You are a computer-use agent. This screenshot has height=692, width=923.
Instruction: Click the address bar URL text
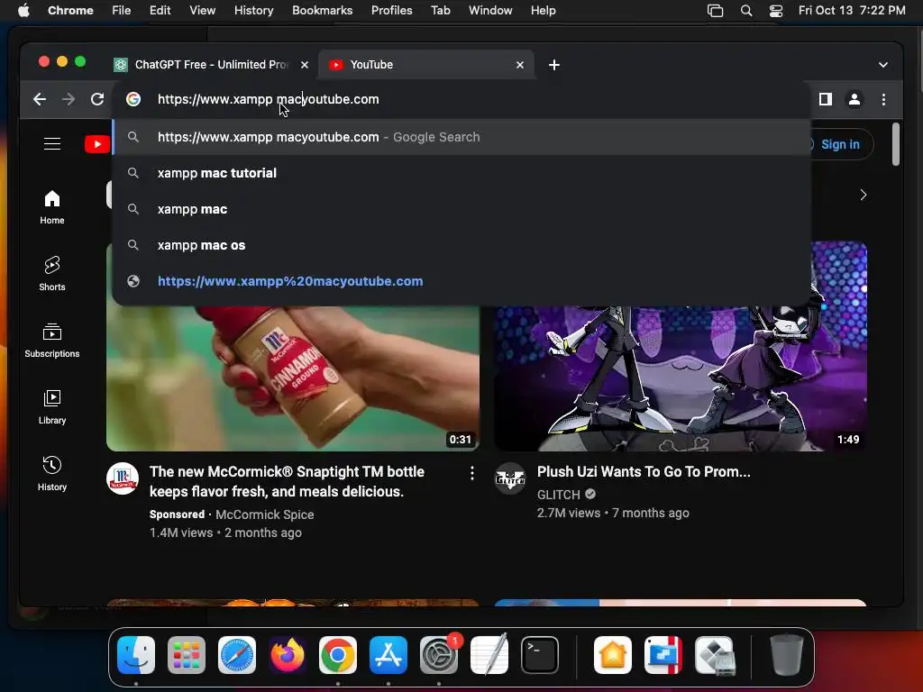(268, 99)
